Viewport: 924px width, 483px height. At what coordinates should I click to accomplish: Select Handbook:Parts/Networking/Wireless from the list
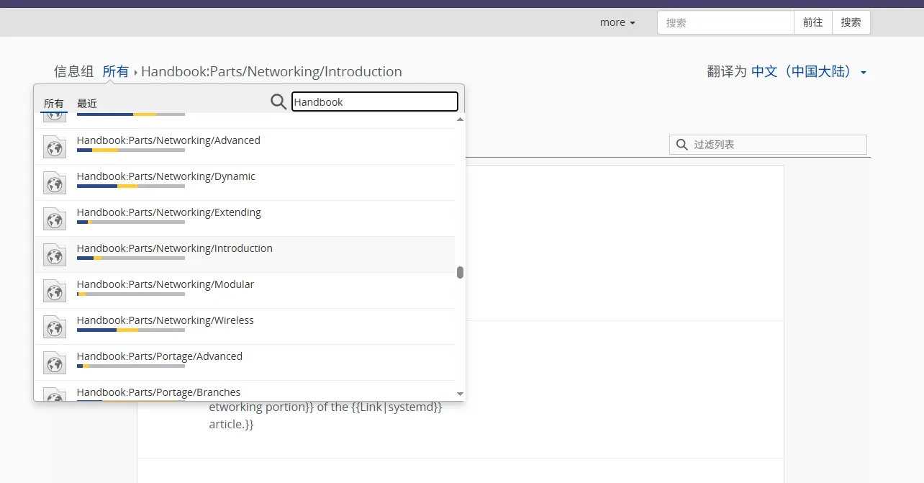tap(245, 327)
